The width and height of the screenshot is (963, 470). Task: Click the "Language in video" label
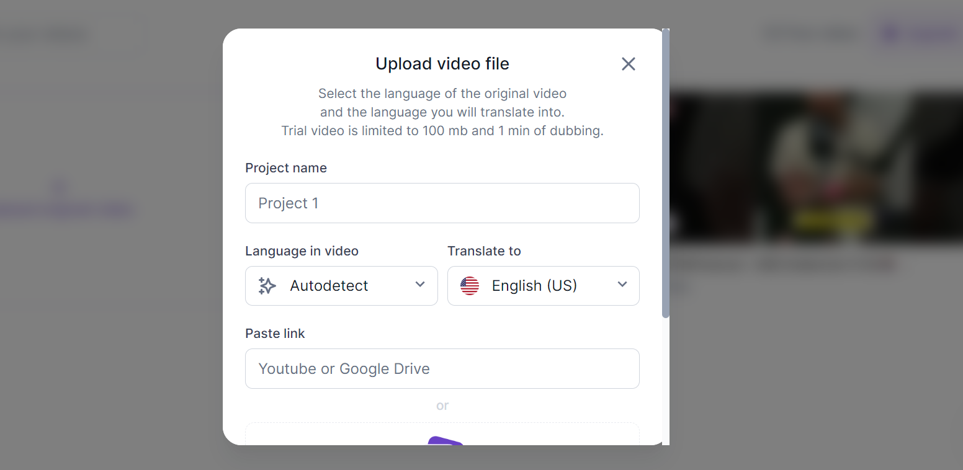pos(302,251)
